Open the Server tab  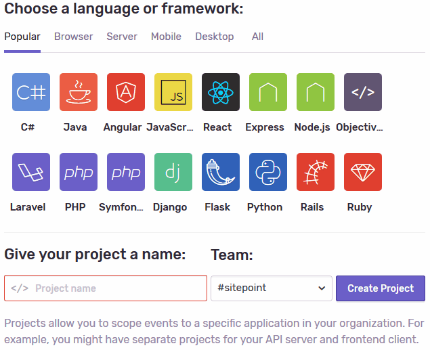point(122,37)
